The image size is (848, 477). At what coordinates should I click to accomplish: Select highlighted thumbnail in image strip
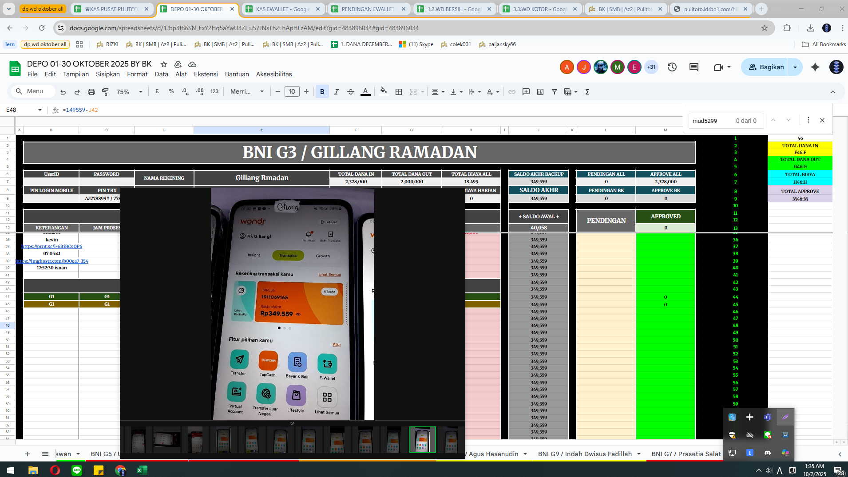(422, 440)
